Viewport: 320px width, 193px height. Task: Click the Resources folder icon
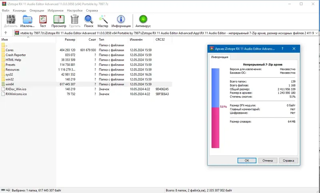tap(3, 69)
